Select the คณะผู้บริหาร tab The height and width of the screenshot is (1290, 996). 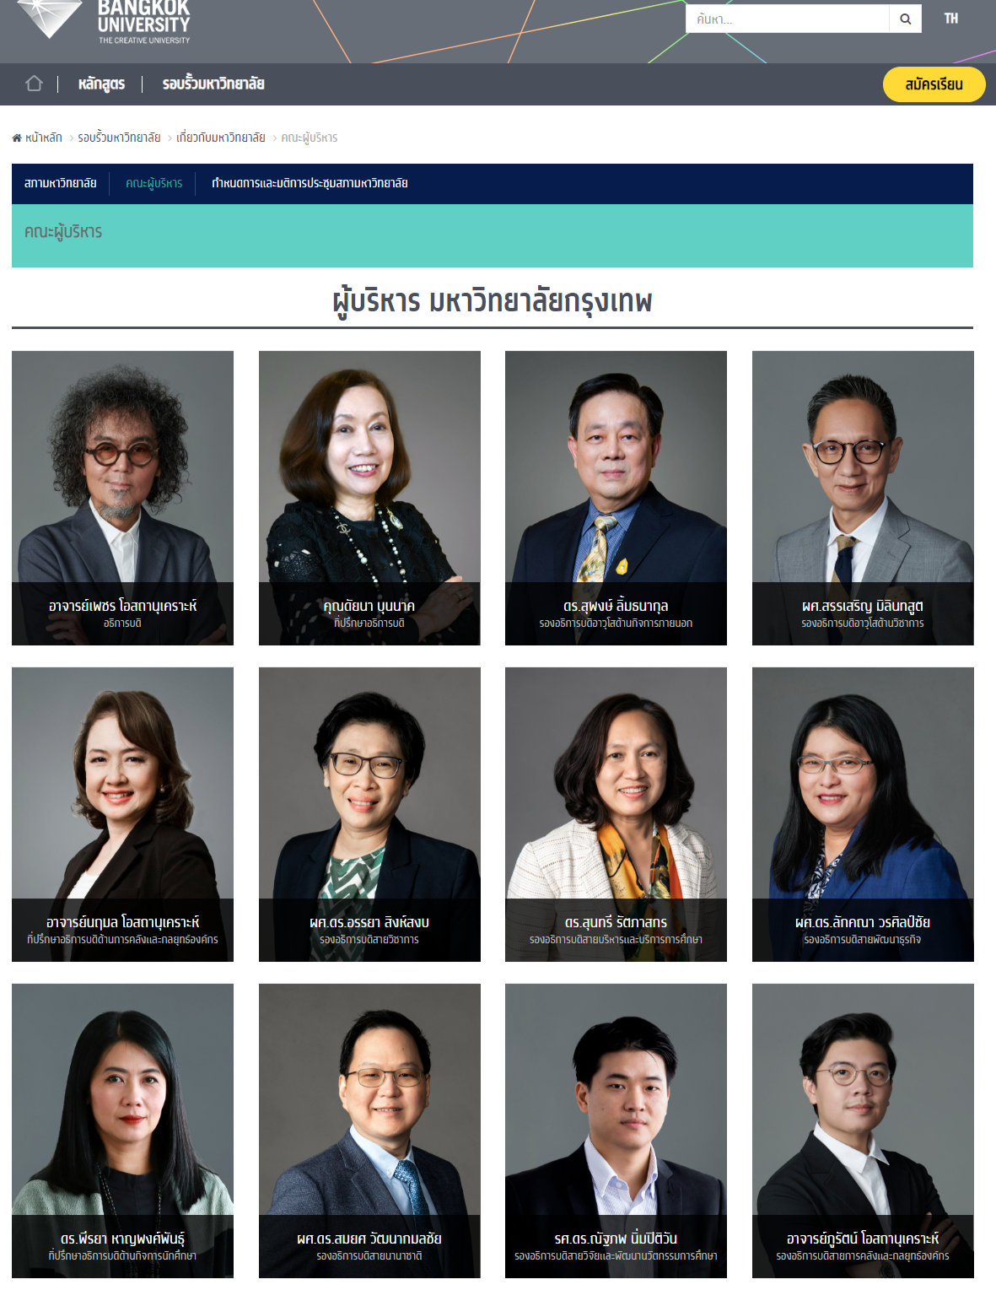click(153, 183)
